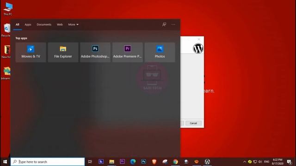
Task: Open Photos app from Top apps
Action: click(160, 52)
